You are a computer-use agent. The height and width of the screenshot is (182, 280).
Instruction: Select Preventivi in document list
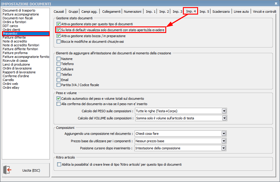[26, 34]
